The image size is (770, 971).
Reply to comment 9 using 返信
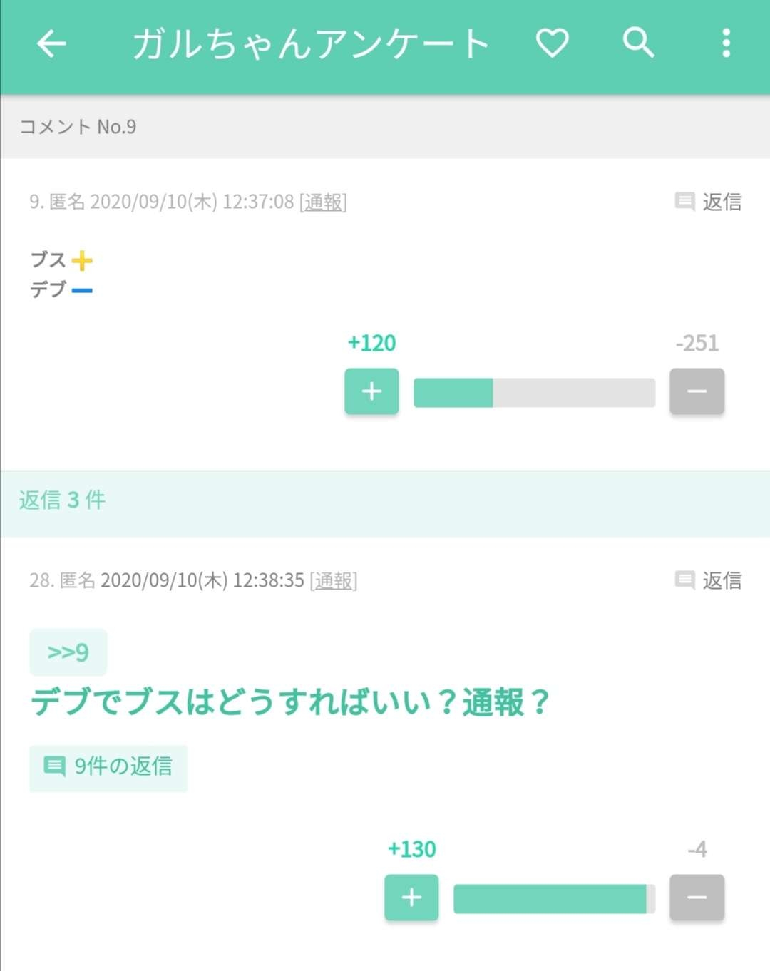(709, 202)
